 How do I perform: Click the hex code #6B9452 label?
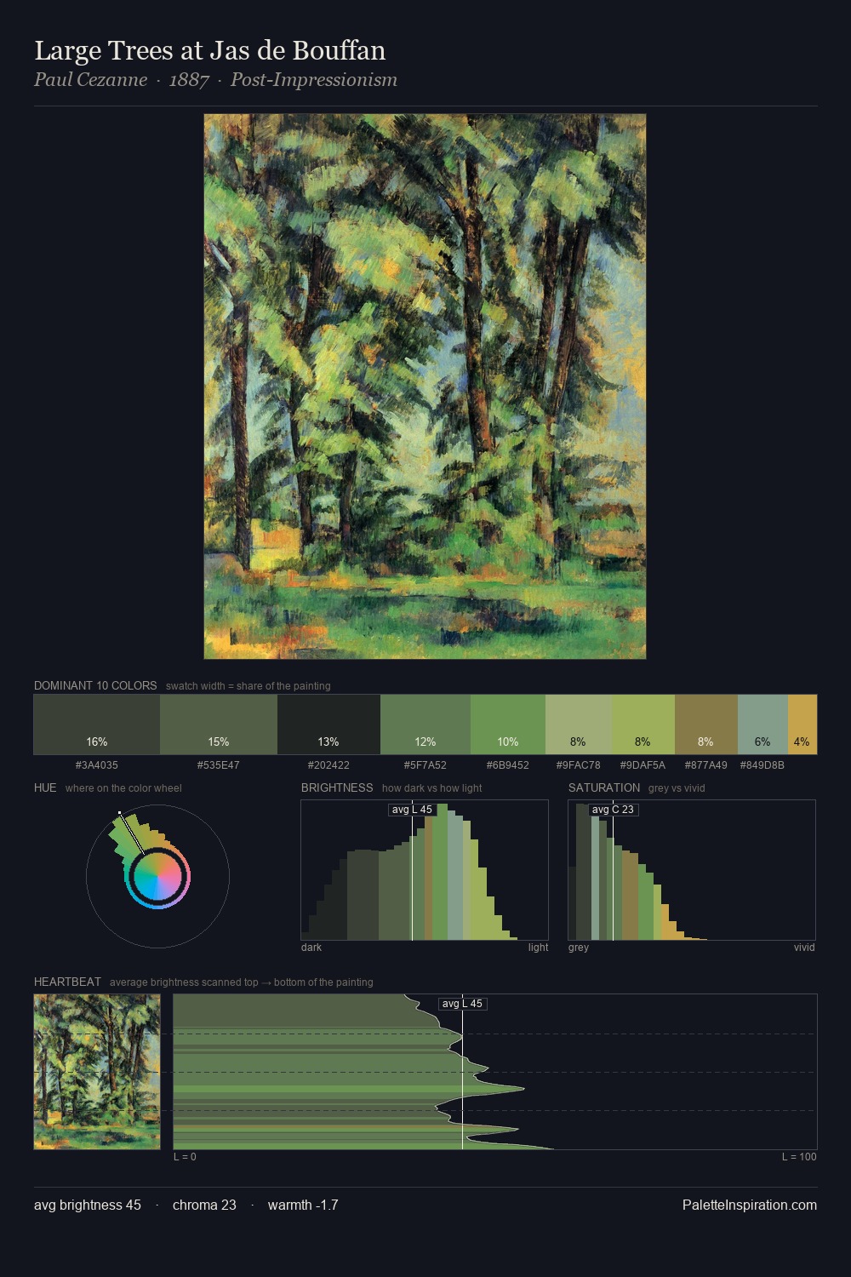[508, 765]
